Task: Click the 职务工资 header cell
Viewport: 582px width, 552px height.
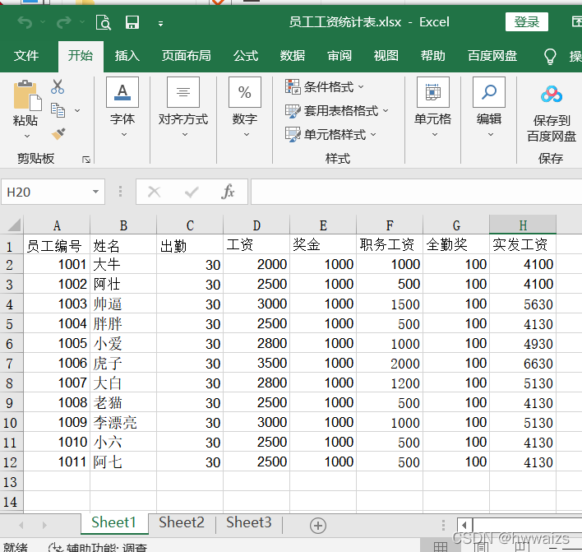Action: tap(390, 245)
